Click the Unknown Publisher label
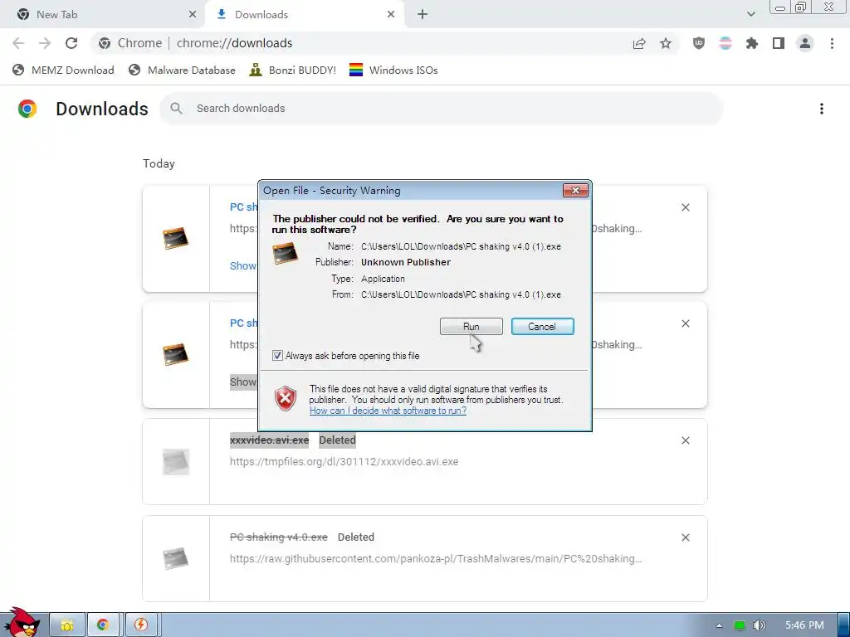 (406, 262)
